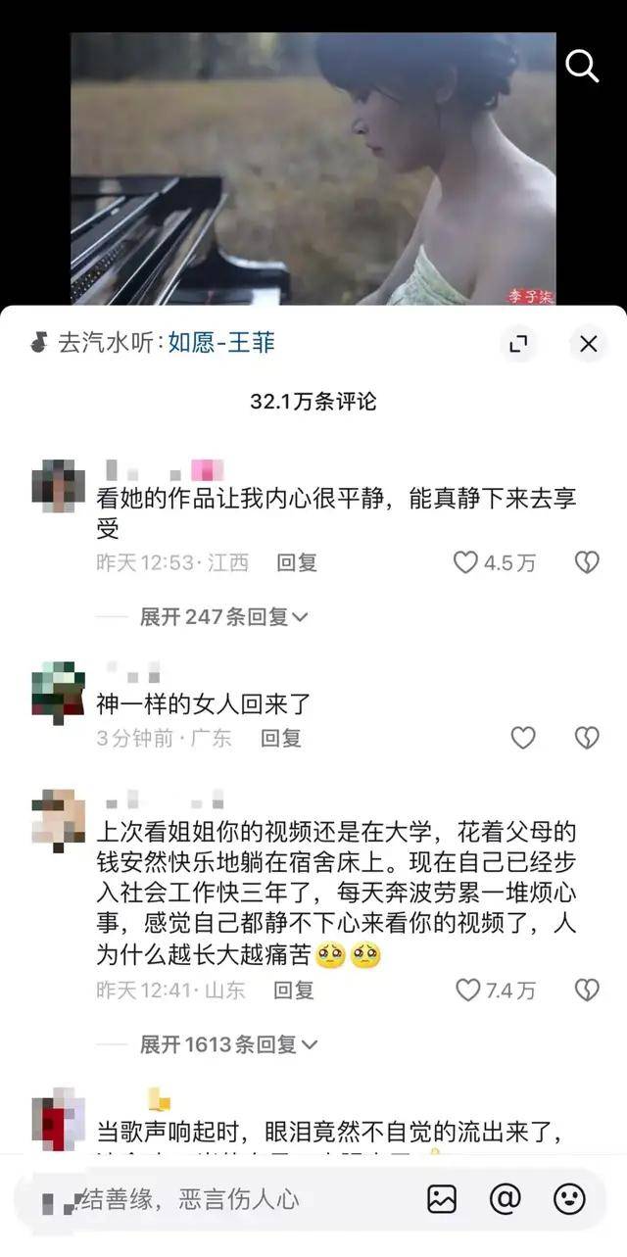Reply to the 广东 comment
This screenshot has width=627, height=1257.
click(x=281, y=738)
